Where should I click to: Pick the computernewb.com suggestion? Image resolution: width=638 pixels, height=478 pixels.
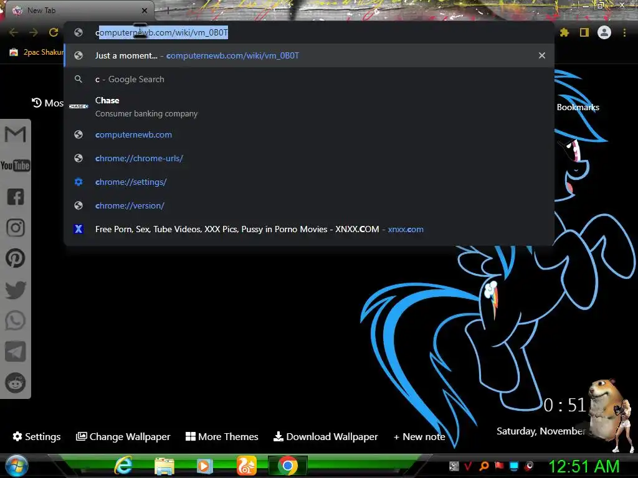[x=309, y=134]
